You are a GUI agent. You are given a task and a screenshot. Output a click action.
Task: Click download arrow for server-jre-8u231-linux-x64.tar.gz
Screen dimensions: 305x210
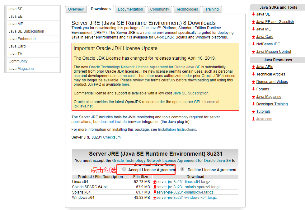[155, 181]
